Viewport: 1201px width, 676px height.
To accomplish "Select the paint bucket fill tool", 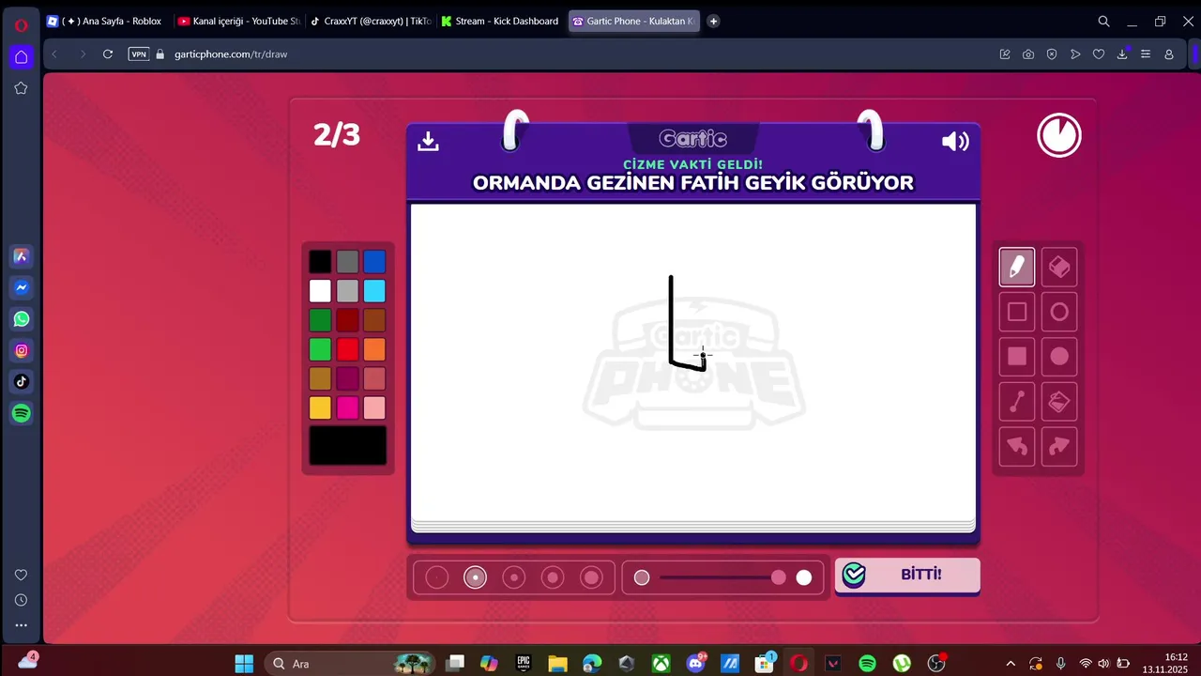I will 1059,402.
